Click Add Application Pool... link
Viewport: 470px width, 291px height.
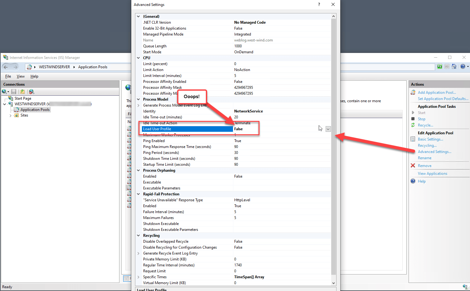click(437, 93)
